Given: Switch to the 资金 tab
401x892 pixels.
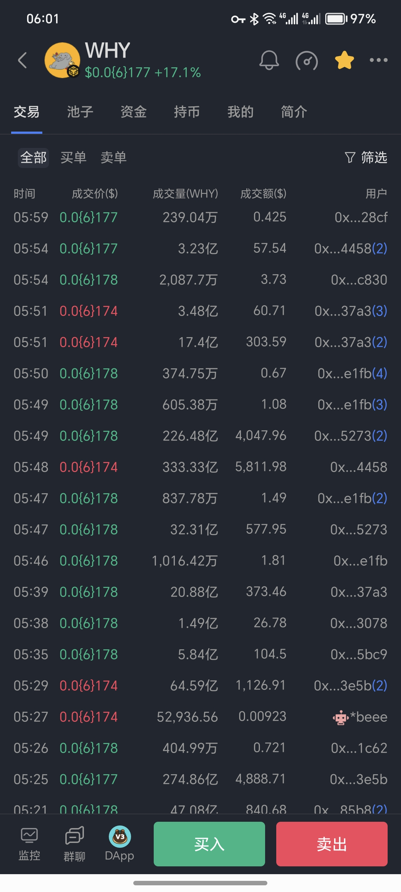Looking at the screenshot, I should coord(133,112).
